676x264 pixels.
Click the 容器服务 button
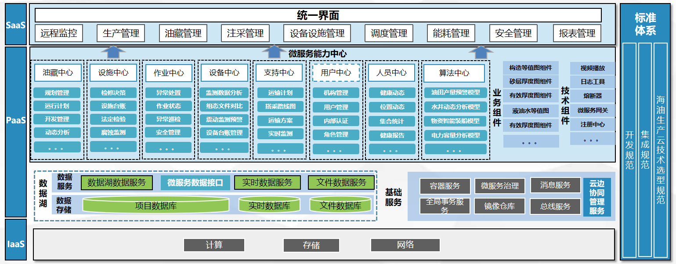point(445,186)
